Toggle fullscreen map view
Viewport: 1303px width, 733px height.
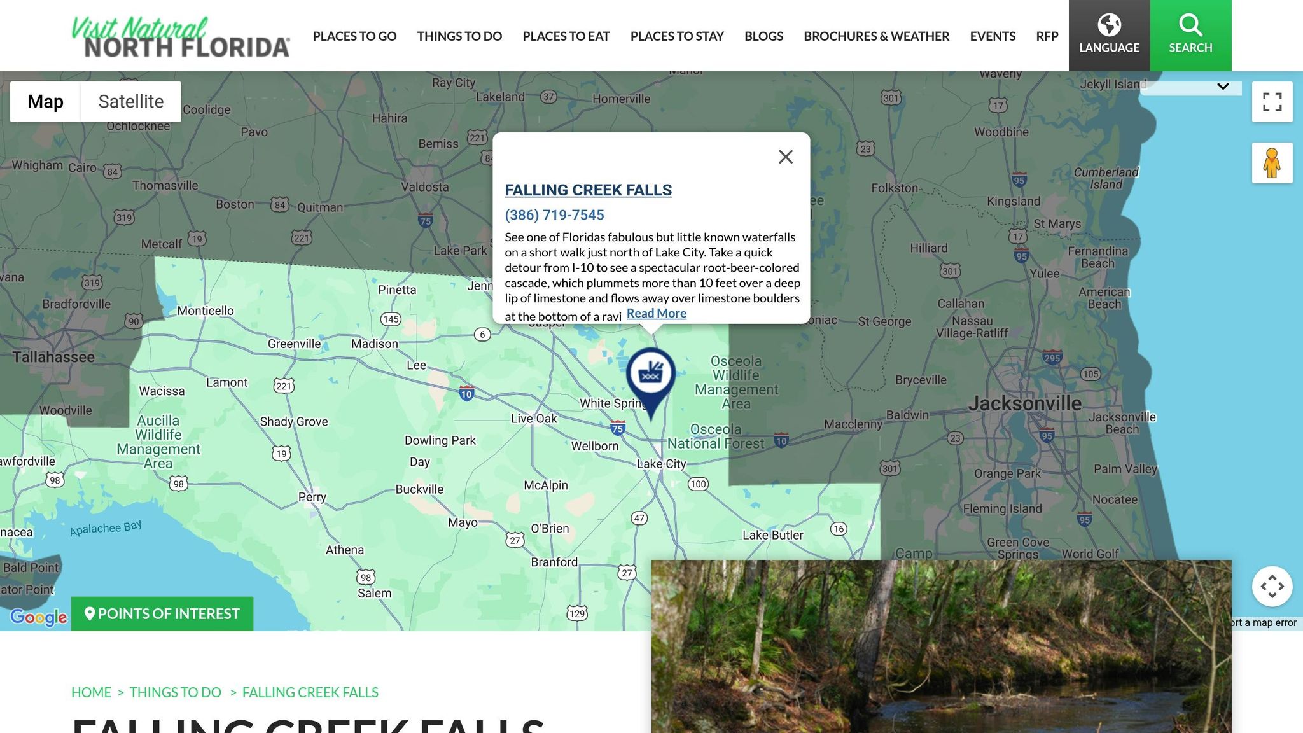click(1272, 102)
